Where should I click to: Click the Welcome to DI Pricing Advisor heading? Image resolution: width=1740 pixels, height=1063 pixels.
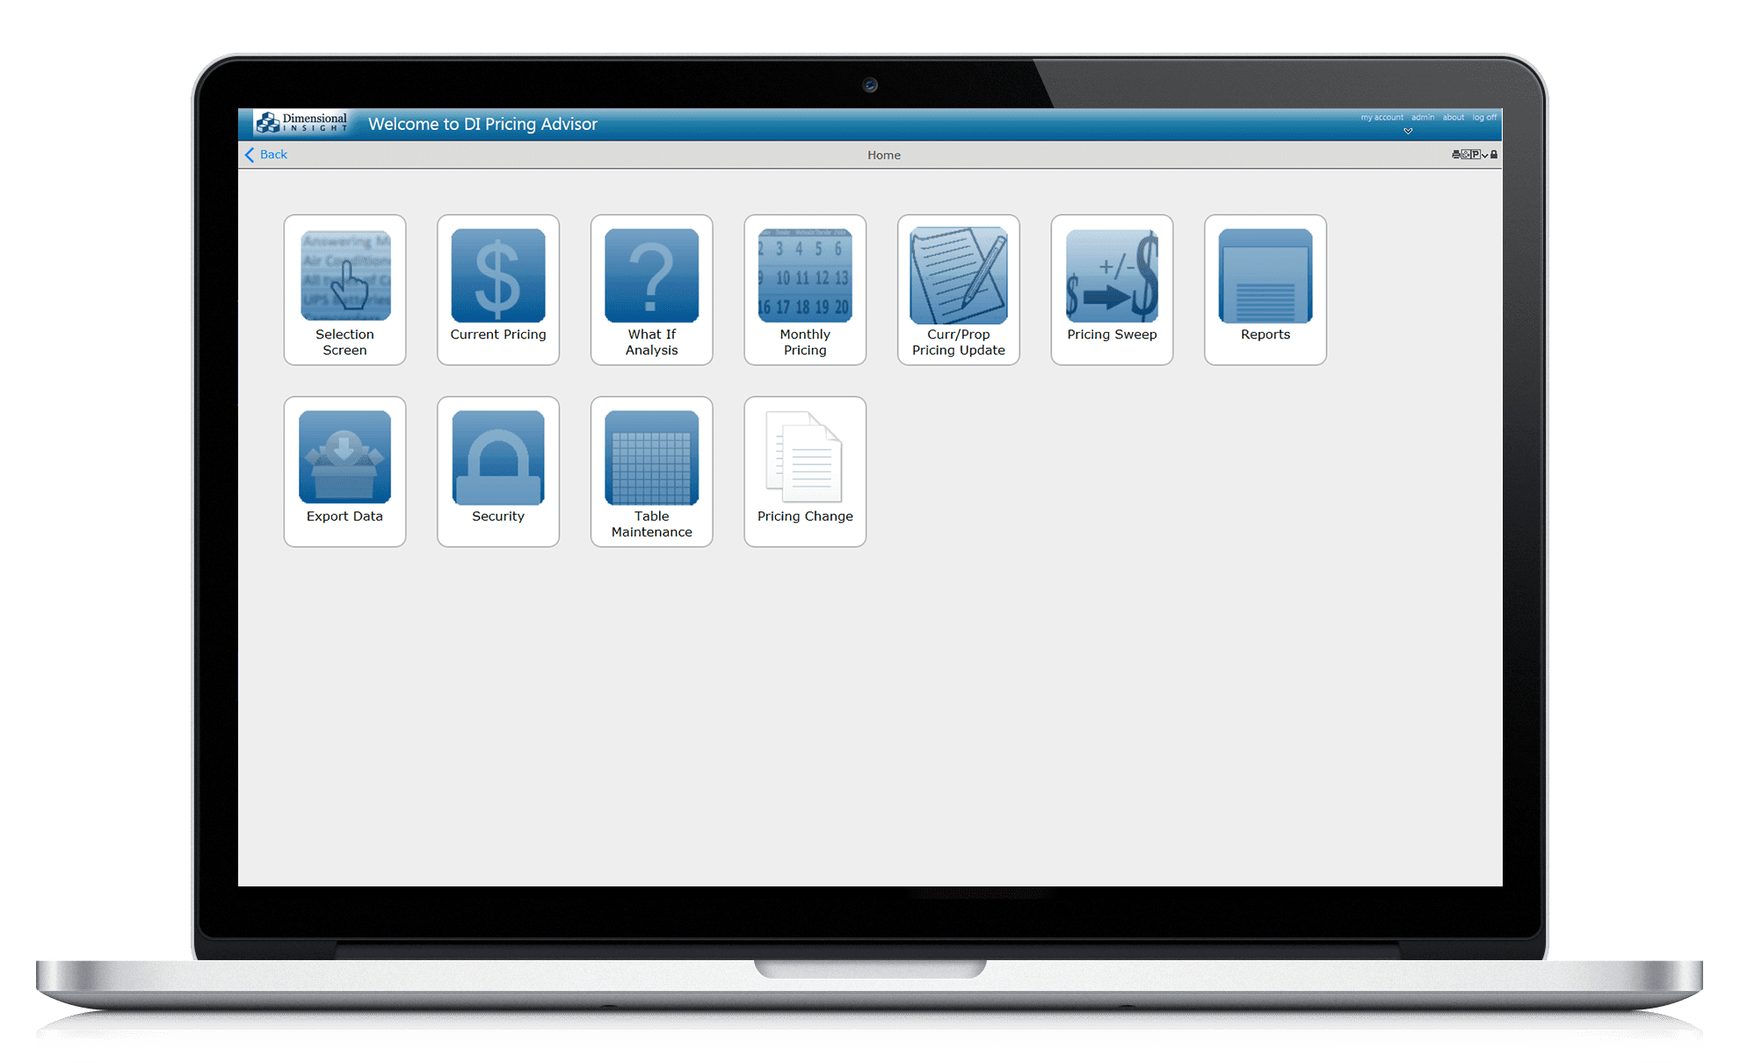482,124
